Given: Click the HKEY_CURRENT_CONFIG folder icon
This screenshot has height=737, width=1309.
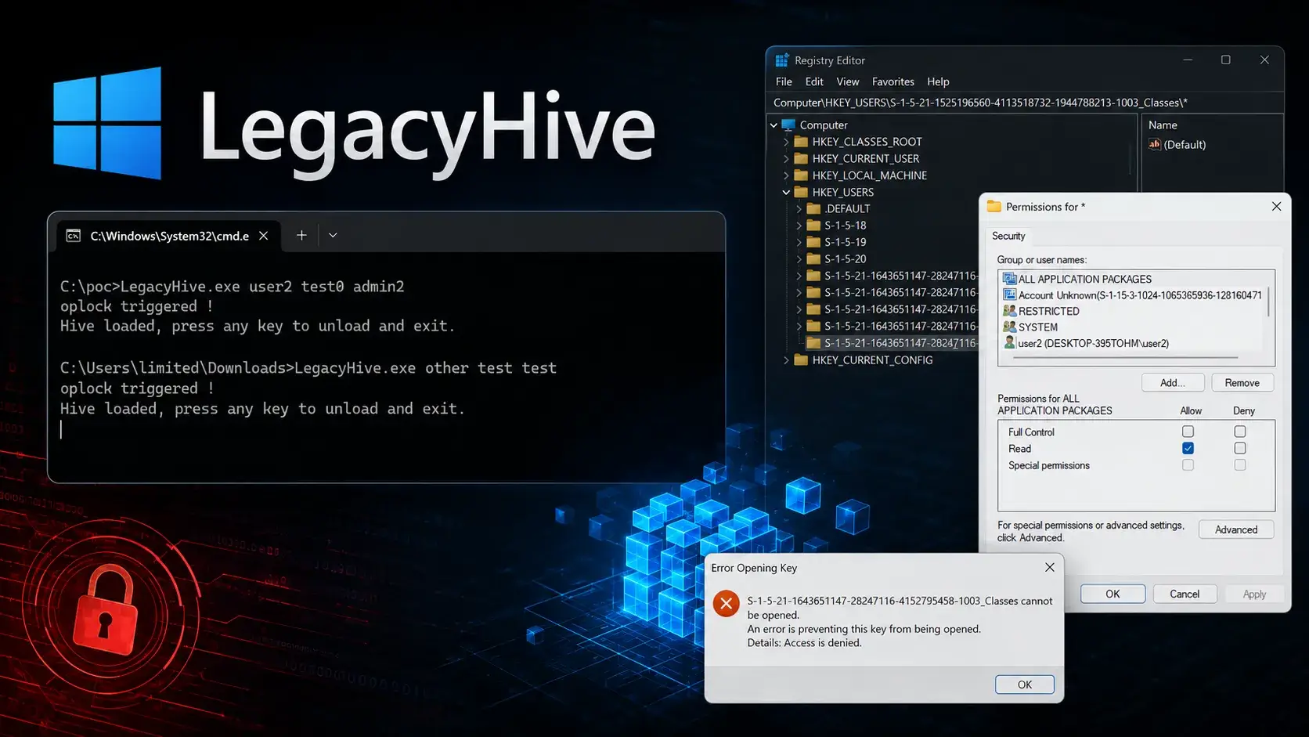Looking at the screenshot, I should (x=801, y=360).
